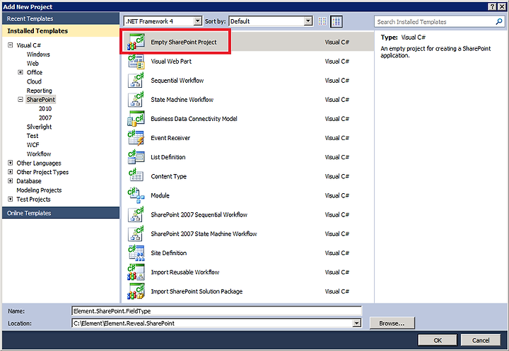Open the Sort by Default dropdown
The height and width of the screenshot is (351, 509).
(308, 21)
